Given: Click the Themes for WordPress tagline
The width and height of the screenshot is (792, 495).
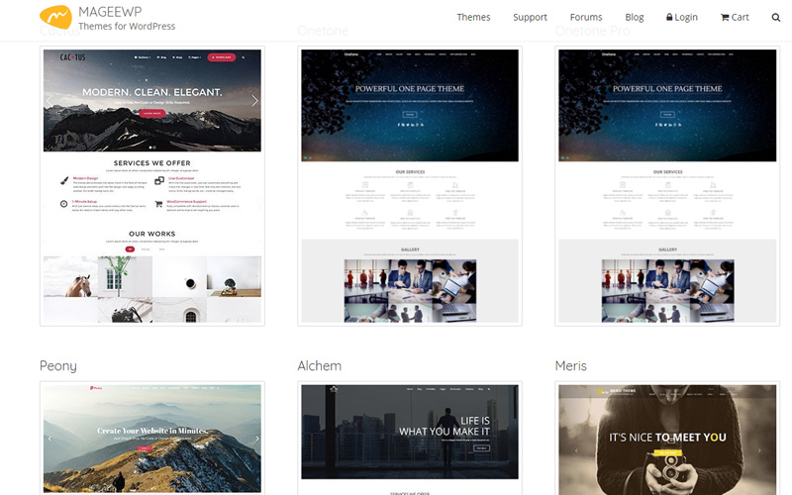Looking at the screenshot, I should point(127,27).
